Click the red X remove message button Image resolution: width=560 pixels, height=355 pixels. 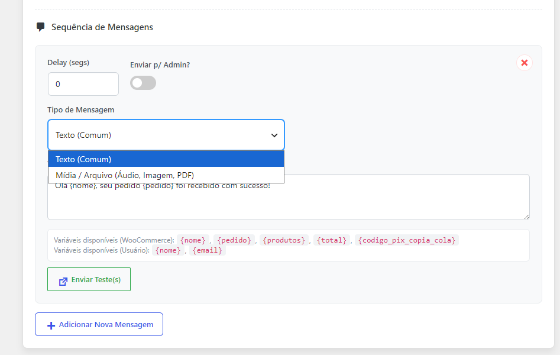coord(525,63)
